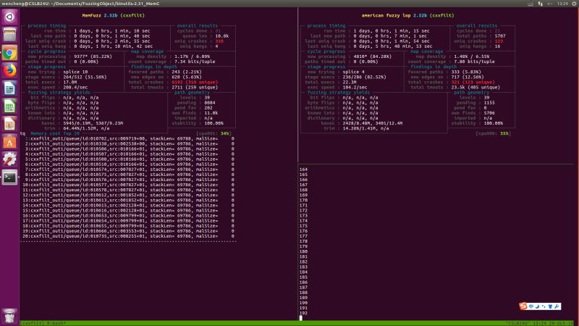Click the clock showing 13:24
Image resolution: width=579 pixels, height=326 pixels.
point(562,4)
